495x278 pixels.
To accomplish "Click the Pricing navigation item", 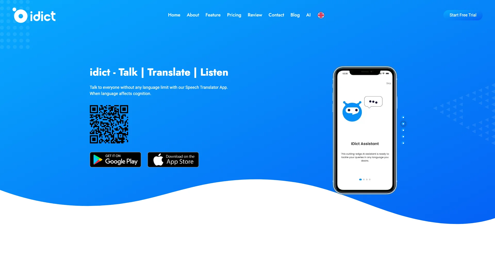I will (234, 15).
